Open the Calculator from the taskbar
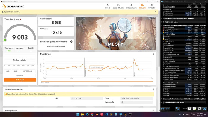 click(x=116, y=114)
